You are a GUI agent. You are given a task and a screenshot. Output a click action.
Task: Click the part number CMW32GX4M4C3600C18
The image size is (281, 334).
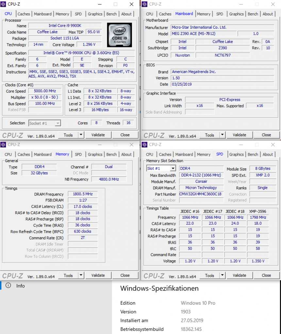201,194
